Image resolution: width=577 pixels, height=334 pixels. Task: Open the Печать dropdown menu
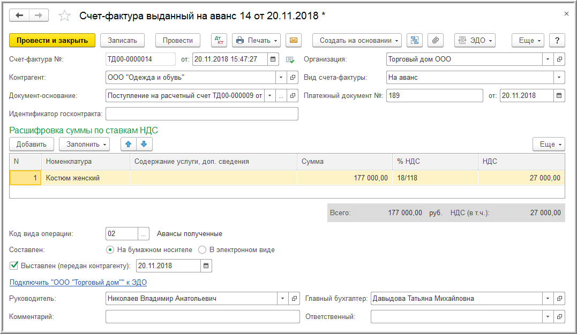pyautogui.click(x=256, y=41)
